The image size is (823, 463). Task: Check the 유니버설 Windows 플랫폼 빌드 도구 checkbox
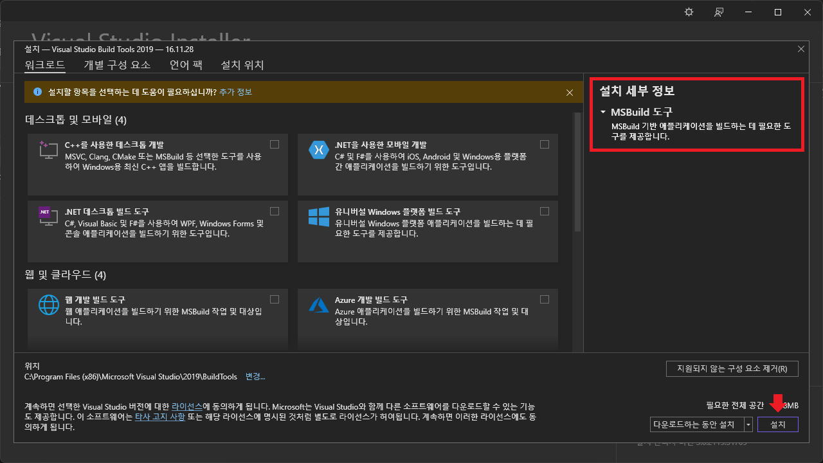[x=545, y=211]
